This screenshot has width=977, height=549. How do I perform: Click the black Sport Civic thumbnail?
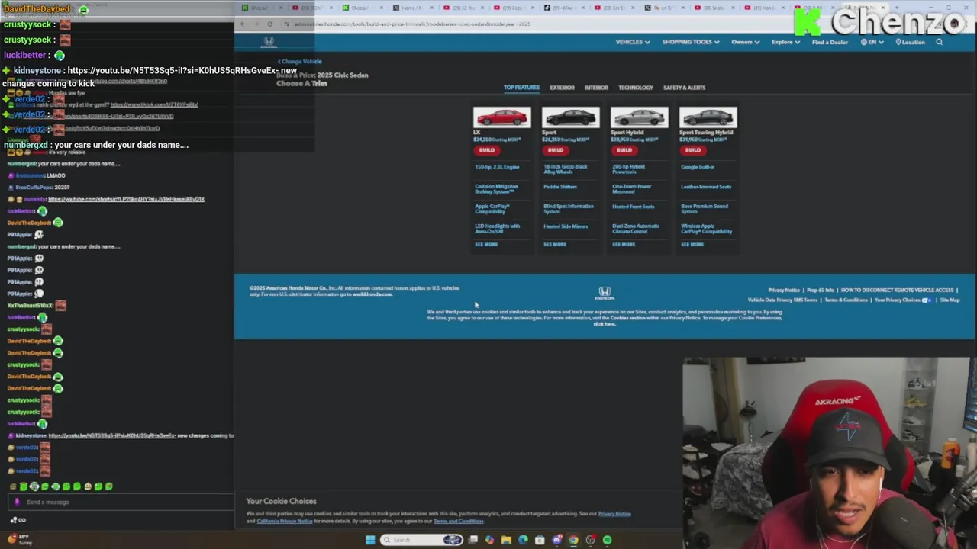point(570,117)
